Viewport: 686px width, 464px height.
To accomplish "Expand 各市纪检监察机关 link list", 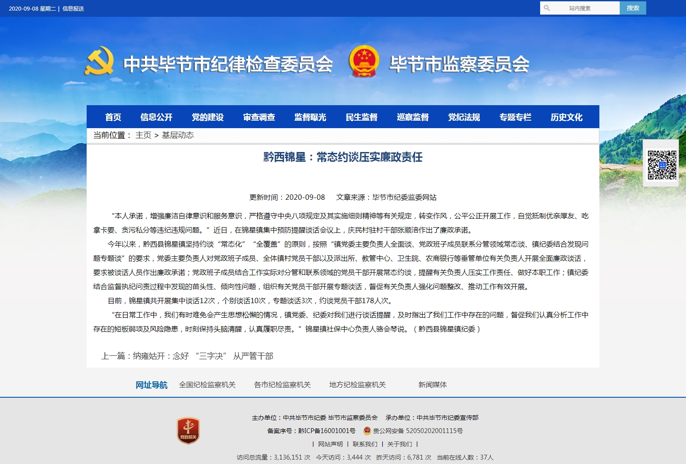I will tap(282, 385).
